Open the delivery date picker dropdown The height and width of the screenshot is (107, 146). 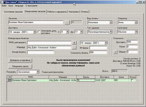click(34, 32)
